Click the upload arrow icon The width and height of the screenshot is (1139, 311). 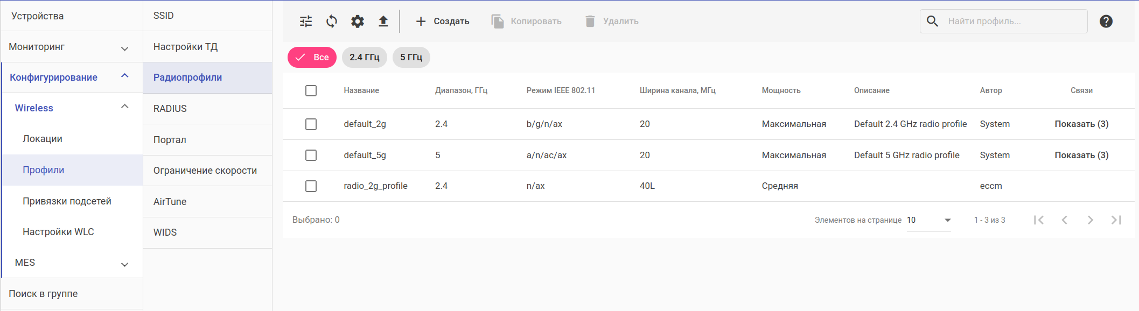pos(383,22)
